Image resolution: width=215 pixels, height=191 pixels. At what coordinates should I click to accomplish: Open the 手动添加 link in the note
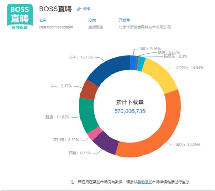(145, 182)
